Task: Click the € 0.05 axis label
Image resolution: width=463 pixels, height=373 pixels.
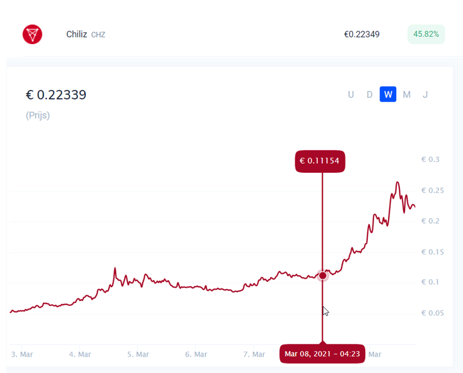Action: (x=432, y=313)
